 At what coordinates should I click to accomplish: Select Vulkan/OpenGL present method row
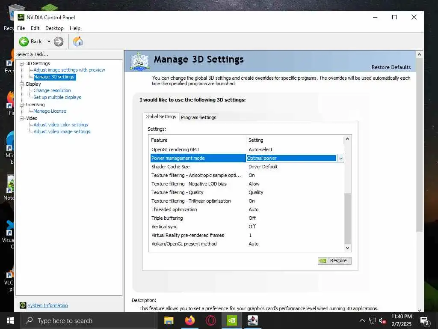pos(247,244)
